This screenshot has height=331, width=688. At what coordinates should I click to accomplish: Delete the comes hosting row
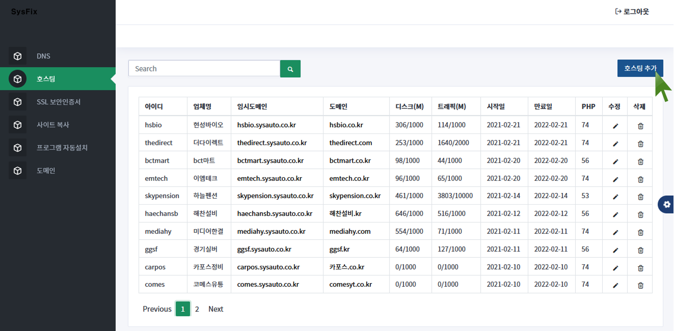click(640, 286)
